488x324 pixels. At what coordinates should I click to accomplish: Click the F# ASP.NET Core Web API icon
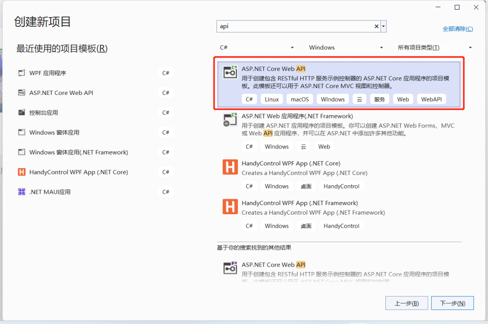click(x=230, y=268)
